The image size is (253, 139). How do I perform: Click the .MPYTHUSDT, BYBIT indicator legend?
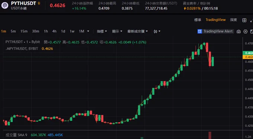point(22,49)
